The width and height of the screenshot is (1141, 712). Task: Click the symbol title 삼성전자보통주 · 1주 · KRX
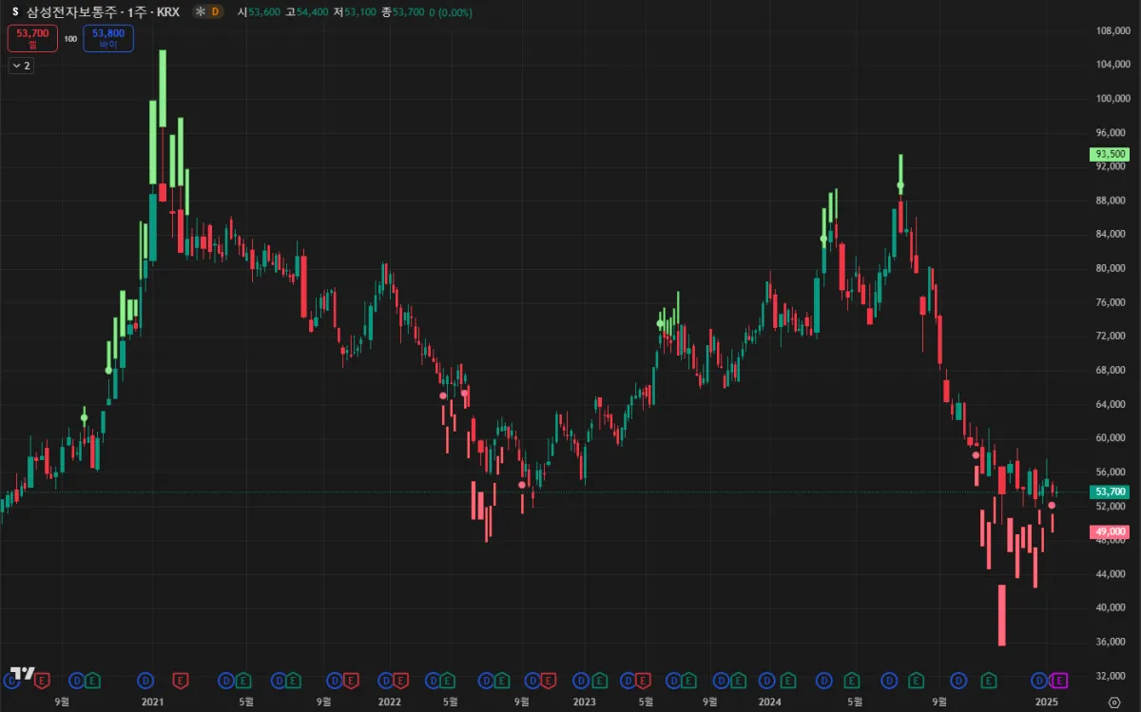click(102, 12)
